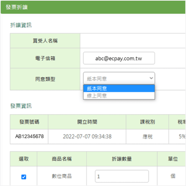This screenshot has width=186, height=186.
Task: Click the 應稅 tax type cell
Action: 147,137
